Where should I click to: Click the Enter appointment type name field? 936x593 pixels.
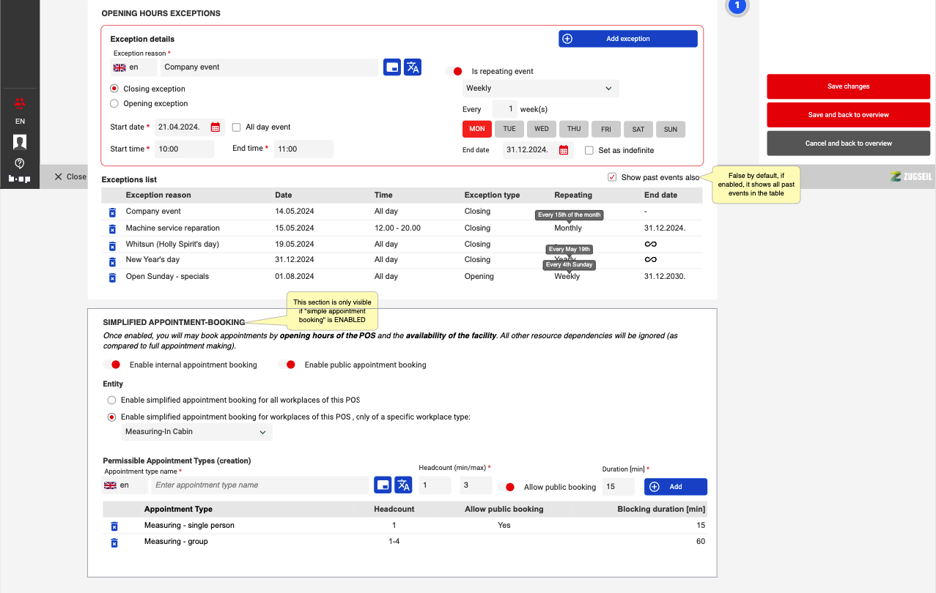(260, 485)
